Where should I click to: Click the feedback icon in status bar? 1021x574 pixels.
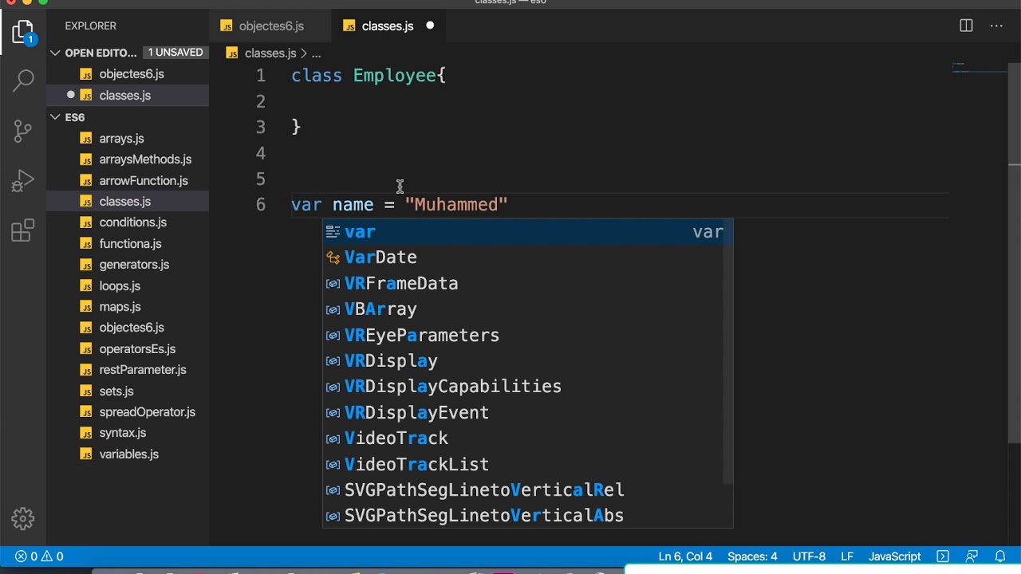(x=972, y=556)
